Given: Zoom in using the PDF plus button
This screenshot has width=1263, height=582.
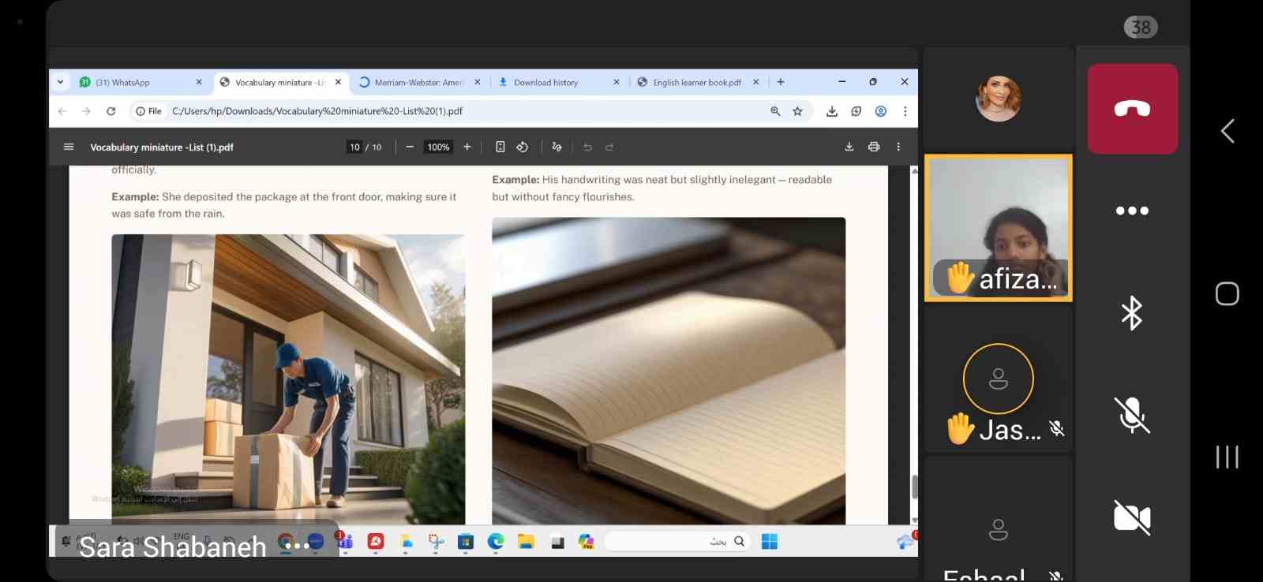Looking at the screenshot, I should tap(467, 147).
